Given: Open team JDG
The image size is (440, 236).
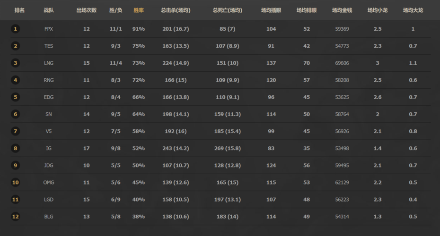Looking at the screenshot, I should [49, 166].
